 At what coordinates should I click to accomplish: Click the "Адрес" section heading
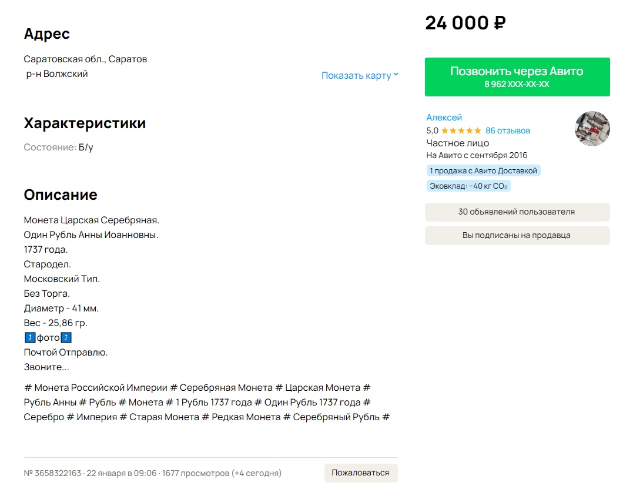[47, 34]
